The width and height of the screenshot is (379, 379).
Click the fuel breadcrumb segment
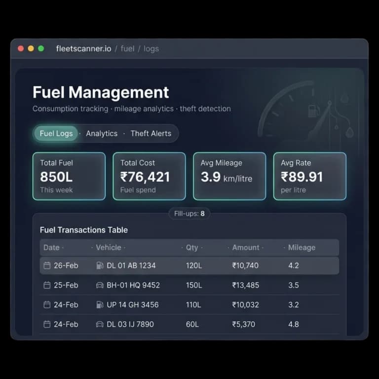click(x=127, y=48)
